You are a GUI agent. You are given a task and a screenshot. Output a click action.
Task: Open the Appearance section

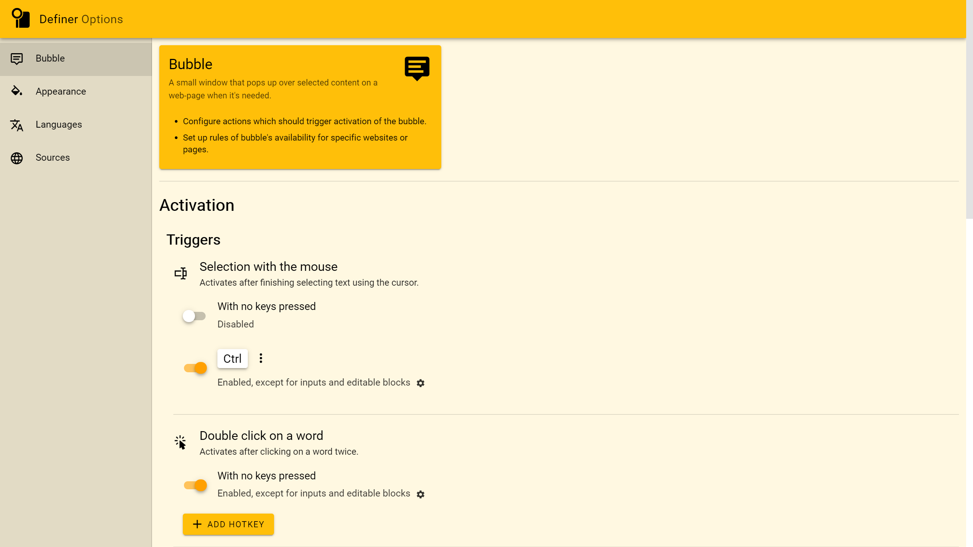coord(61,92)
